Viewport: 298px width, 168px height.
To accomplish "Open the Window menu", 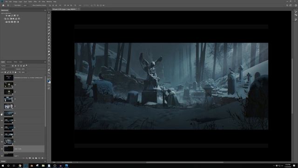I will (x=49, y=1).
